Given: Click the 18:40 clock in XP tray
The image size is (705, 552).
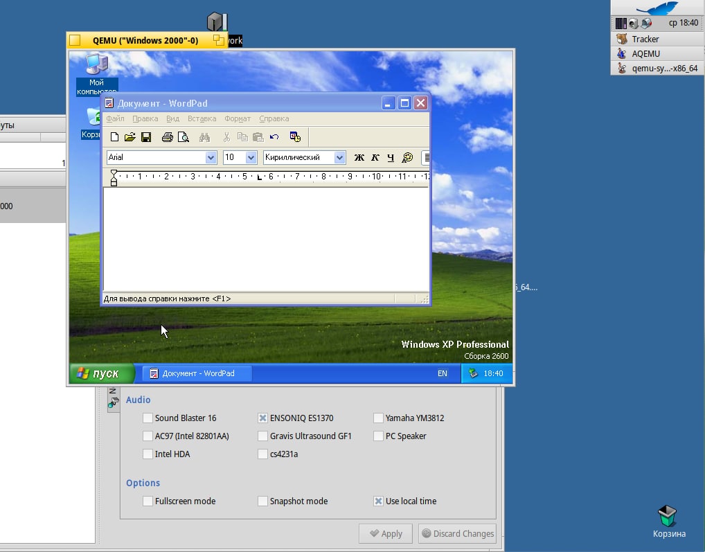Looking at the screenshot, I should pos(493,373).
